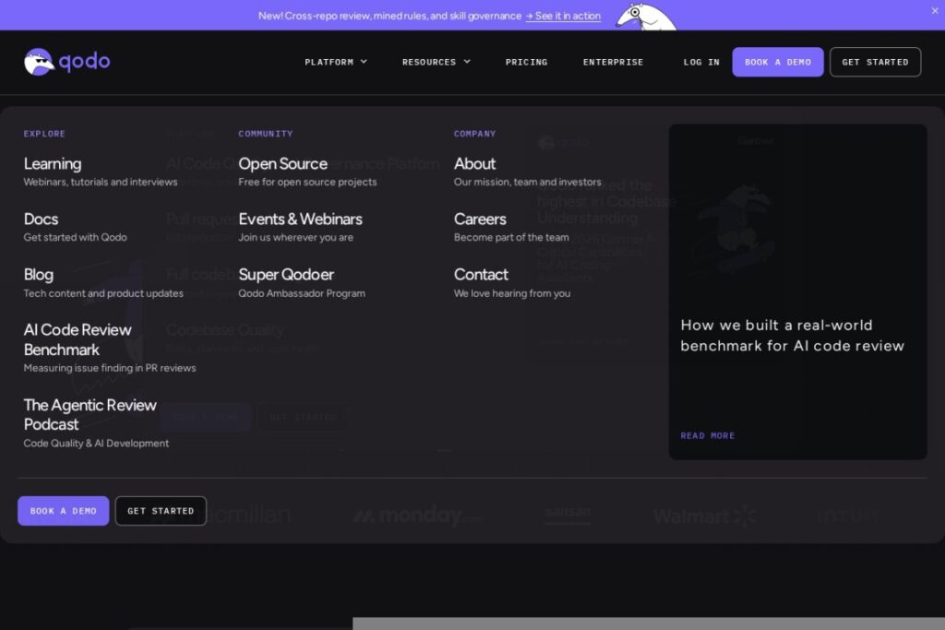Click the header Get Started button
The width and height of the screenshot is (945, 630).
[875, 62]
